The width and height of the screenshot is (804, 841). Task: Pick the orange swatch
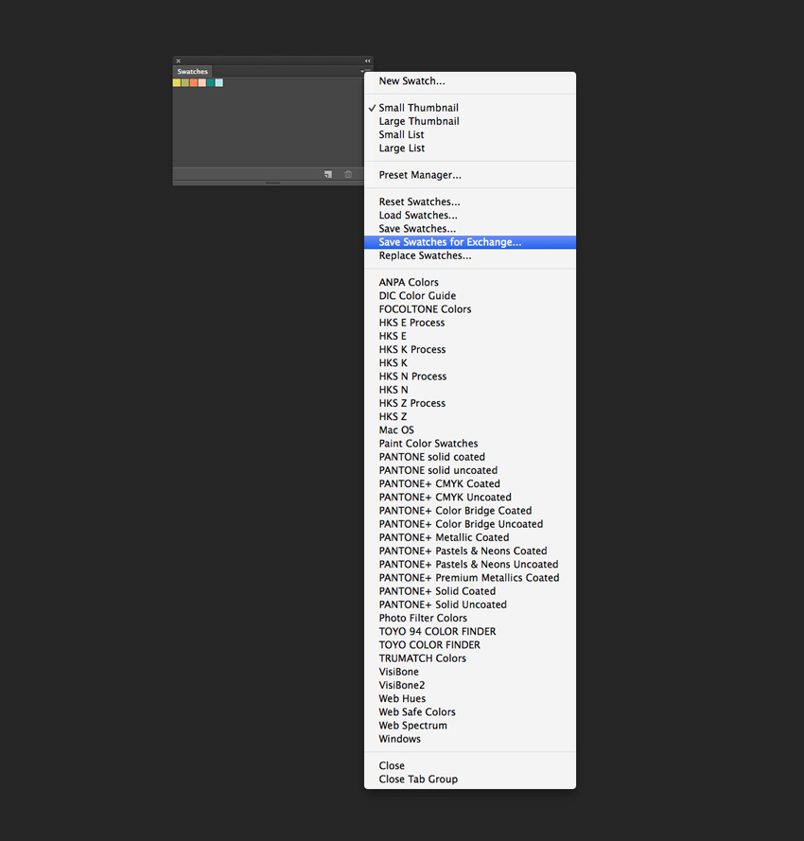coord(194,82)
